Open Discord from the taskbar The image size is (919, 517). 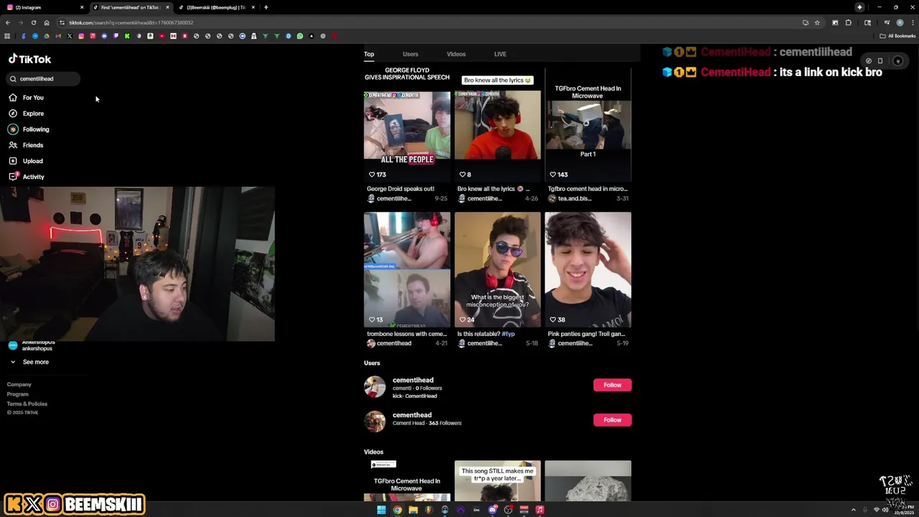pos(493,510)
